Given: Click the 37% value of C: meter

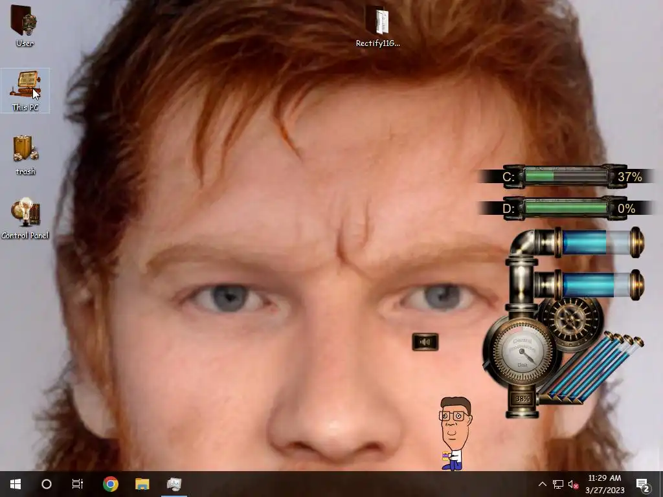Looking at the screenshot, I should (629, 177).
